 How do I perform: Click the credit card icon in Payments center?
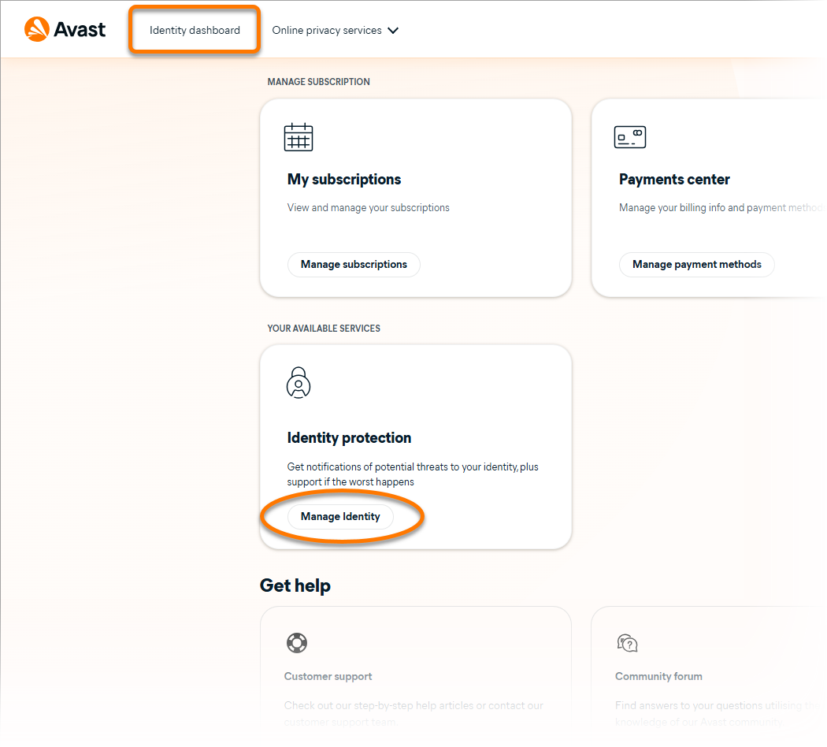point(630,137)
